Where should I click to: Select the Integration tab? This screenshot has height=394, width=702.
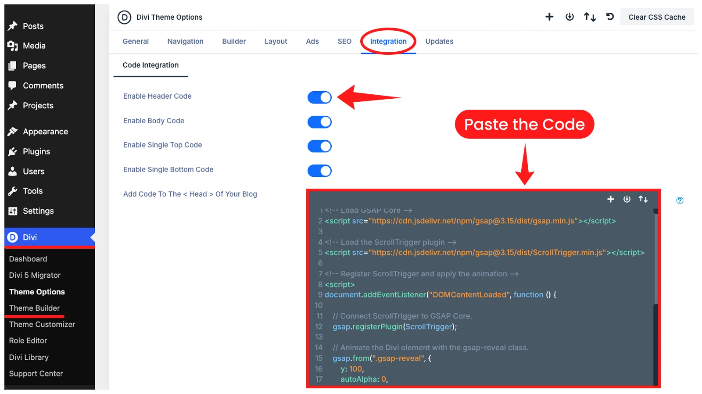pos(388,41)
